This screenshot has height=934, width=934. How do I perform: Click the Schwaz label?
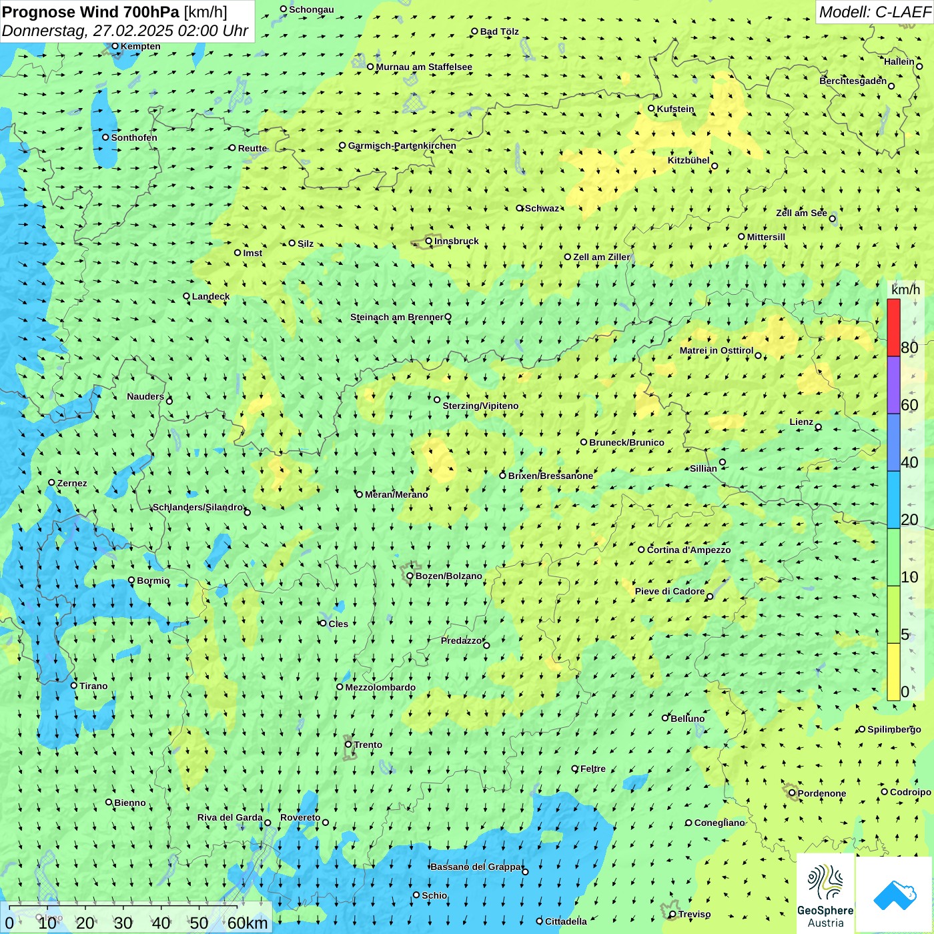click(542, 208)
